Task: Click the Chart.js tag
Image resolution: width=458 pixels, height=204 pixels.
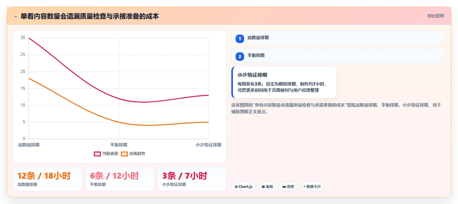Action: [243, 187]
